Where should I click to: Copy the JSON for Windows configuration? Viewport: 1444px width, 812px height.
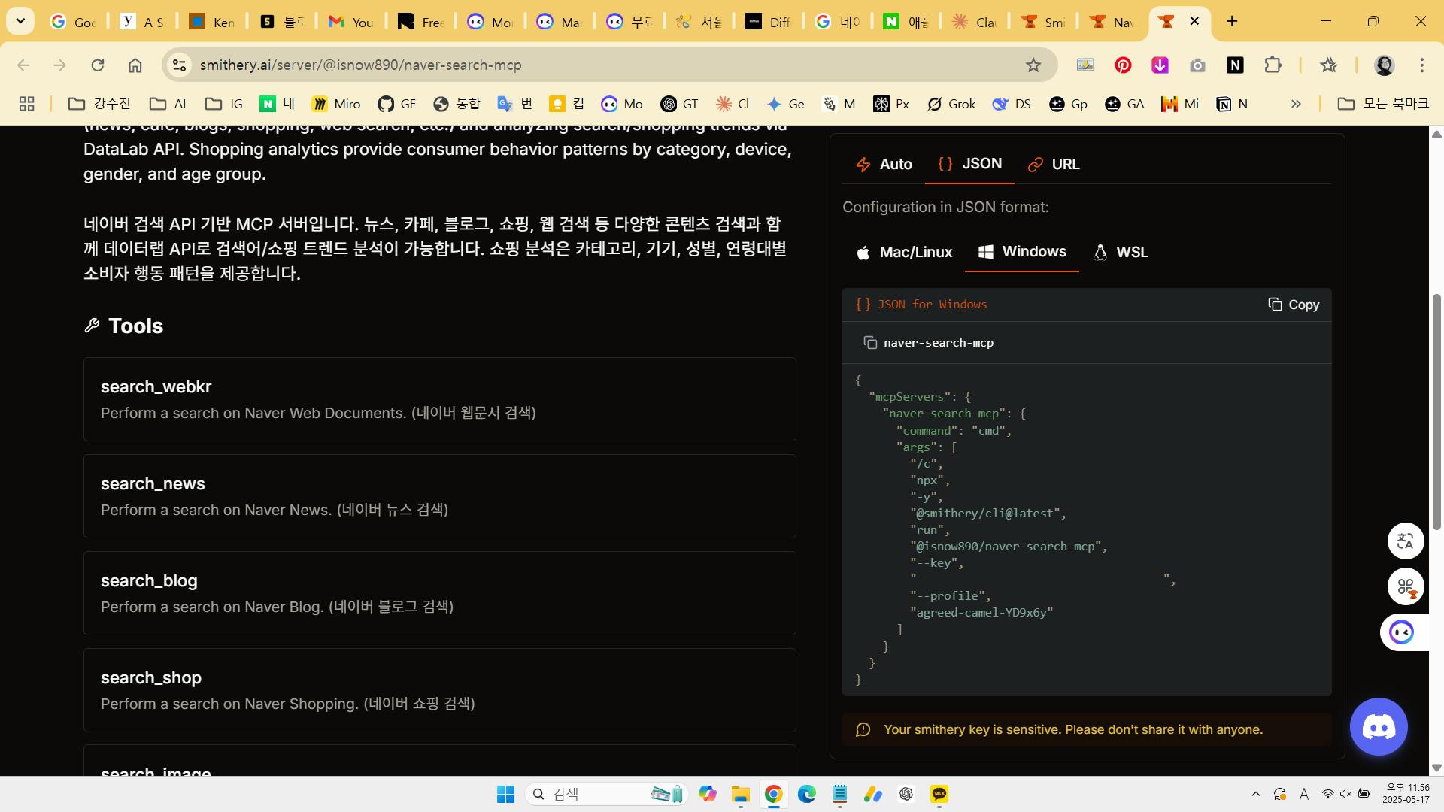click(1294, 304)
